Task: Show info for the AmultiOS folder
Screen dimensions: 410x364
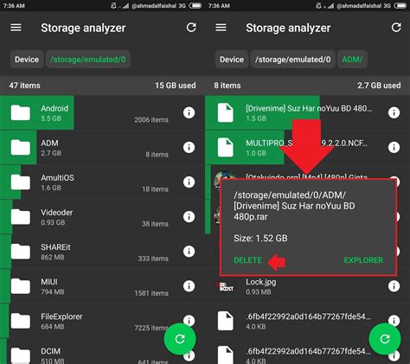Action: tap(189, 182)
